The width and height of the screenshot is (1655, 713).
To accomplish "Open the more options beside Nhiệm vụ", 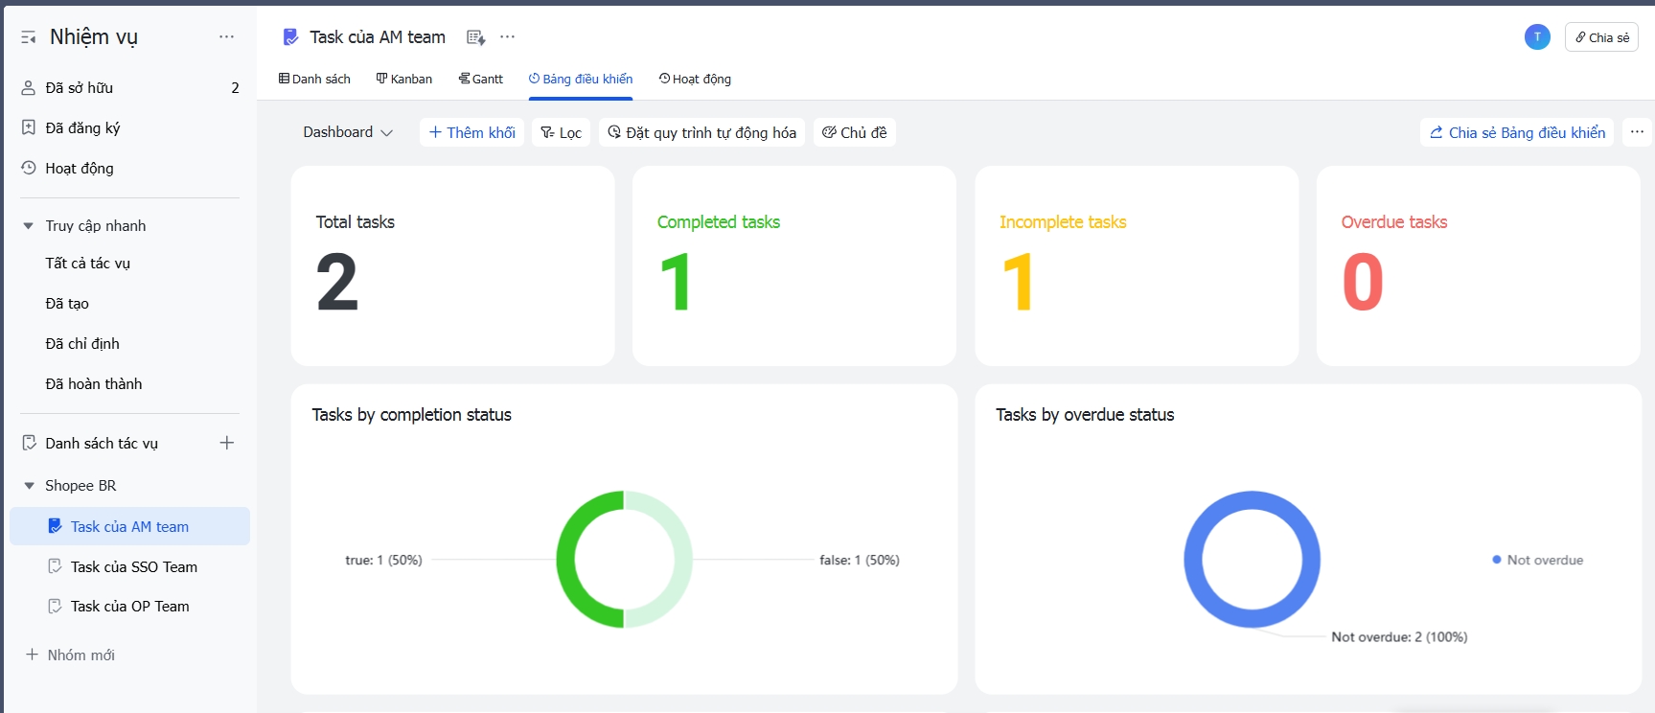I will click(226, 36).
